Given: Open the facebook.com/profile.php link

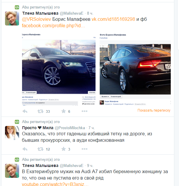Looking at the screenshot, I should (53, 25).
